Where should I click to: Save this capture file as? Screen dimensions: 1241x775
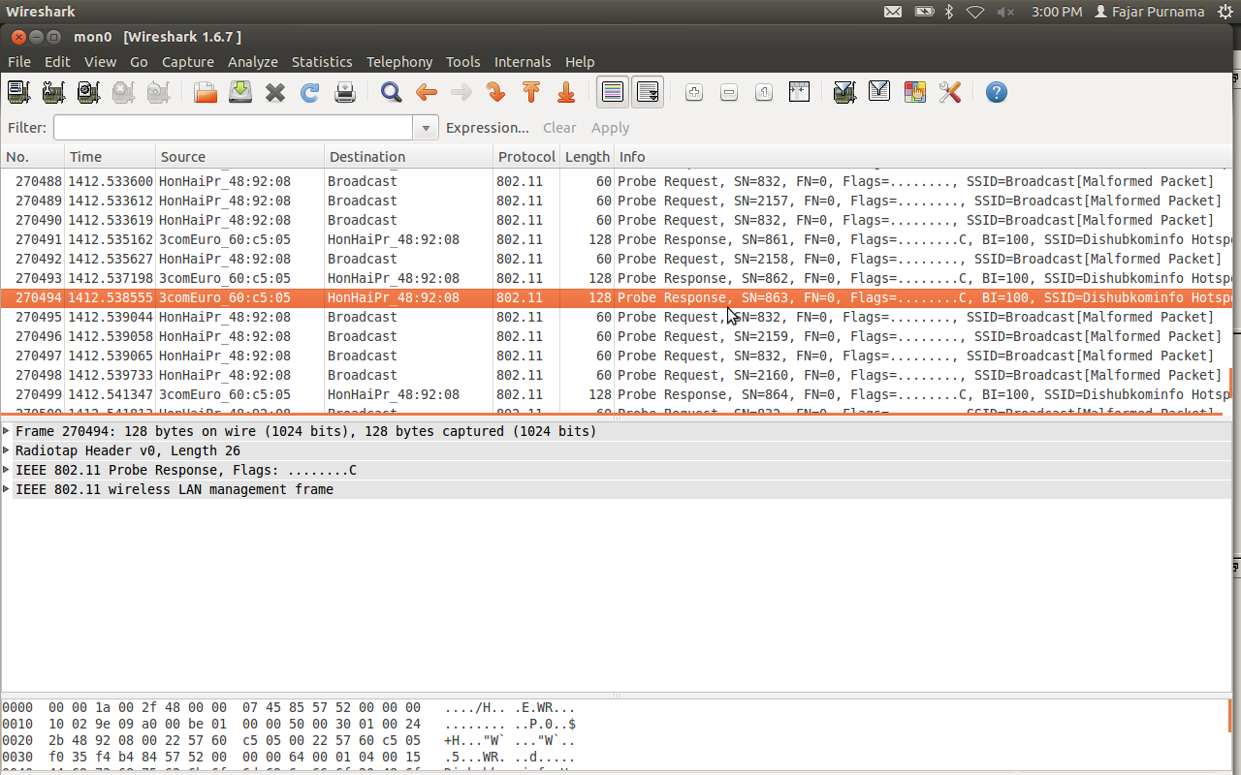[240, 92]
